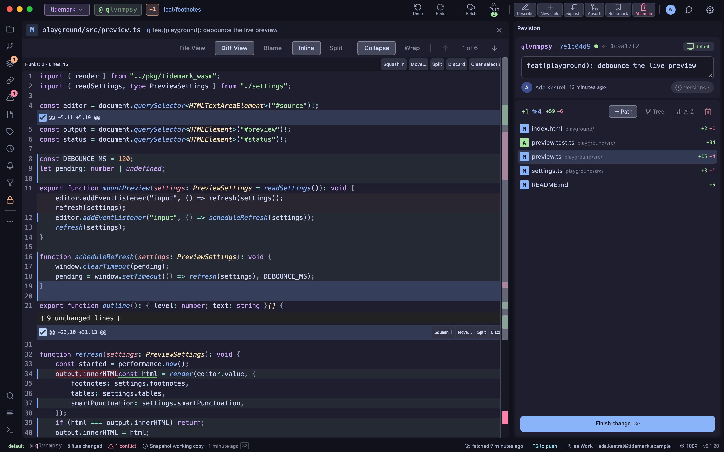Click the feat/footnotes bookmark link
The image size is (724, 452).
point(182,10)
